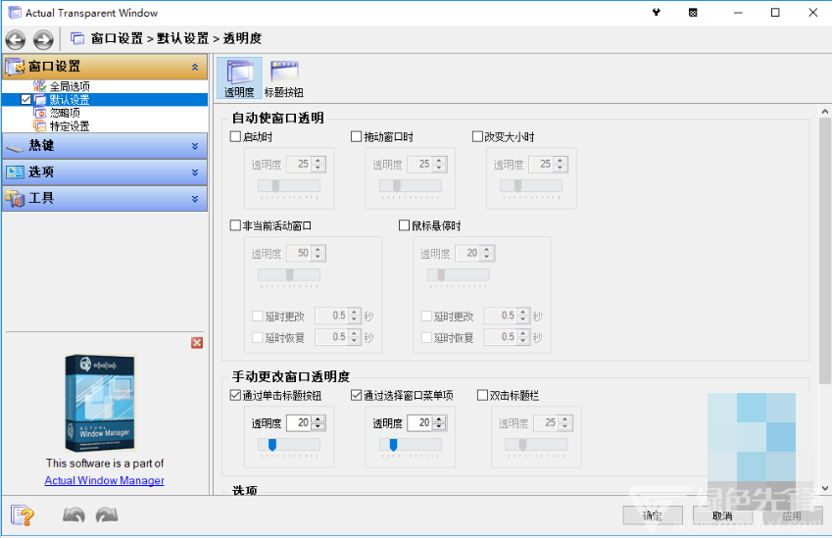Select 全局选项 in the settings tree
This screenshot has width=832, height=538.
[70, 86]
